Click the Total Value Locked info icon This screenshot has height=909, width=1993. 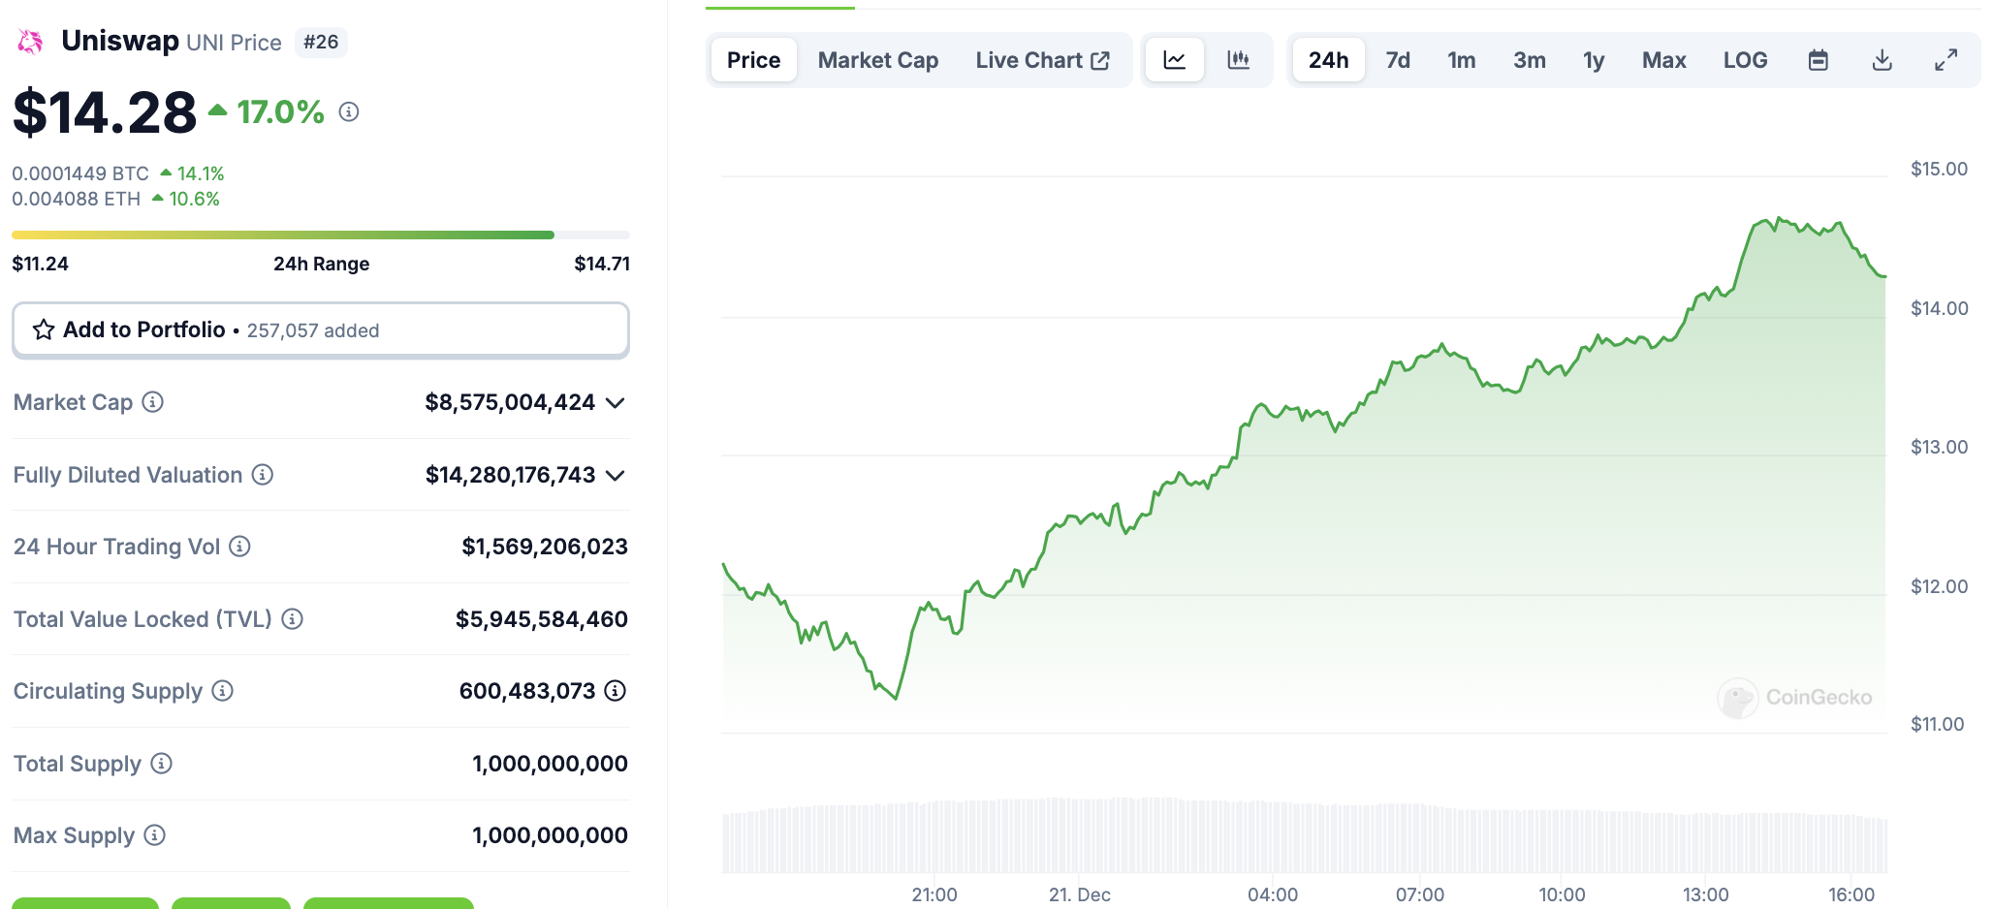point(293,619)
